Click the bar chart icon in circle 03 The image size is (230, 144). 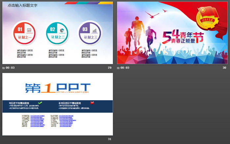click(x=95, y=30)
